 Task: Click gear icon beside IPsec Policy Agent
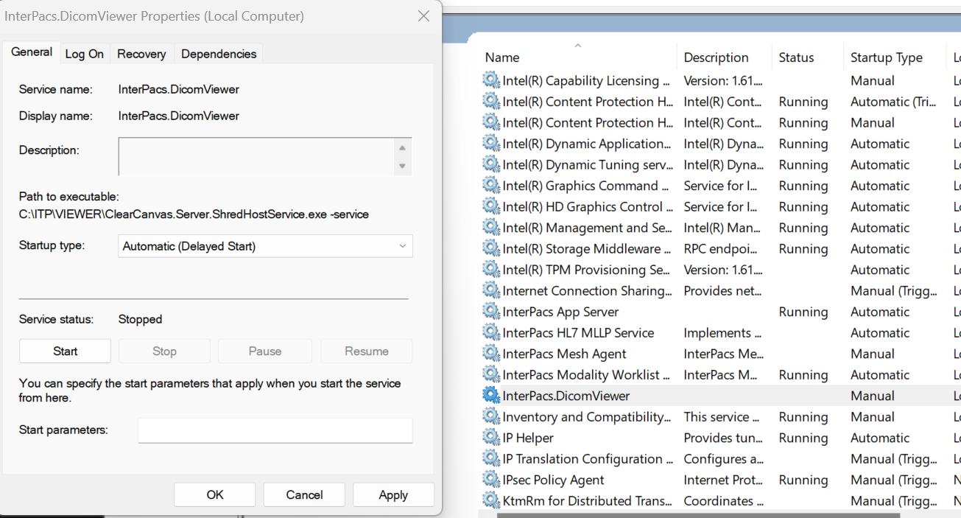coord(491,480)
